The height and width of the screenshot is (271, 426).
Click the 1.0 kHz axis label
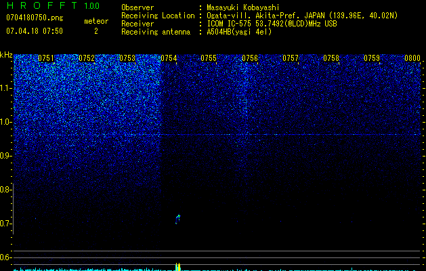click(x=6, y=122)
